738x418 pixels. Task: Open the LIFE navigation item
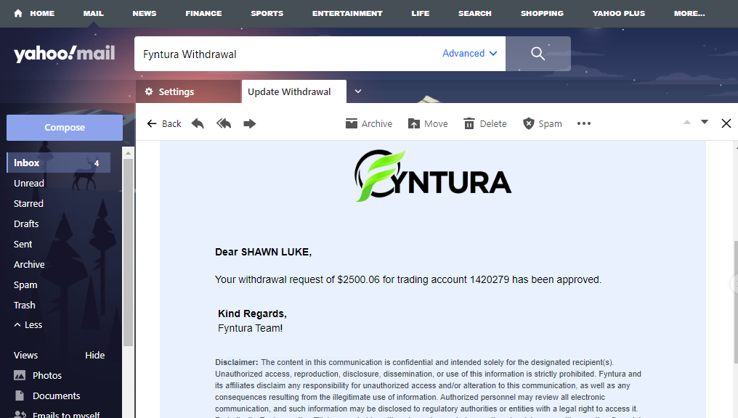point(421,13)
